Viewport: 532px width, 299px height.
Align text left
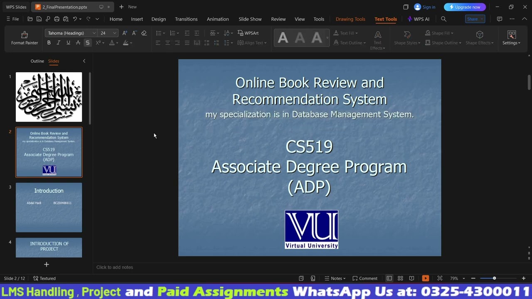158,43
